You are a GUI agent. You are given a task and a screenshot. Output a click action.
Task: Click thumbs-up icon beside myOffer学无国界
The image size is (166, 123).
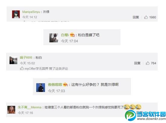coord(22,68)
